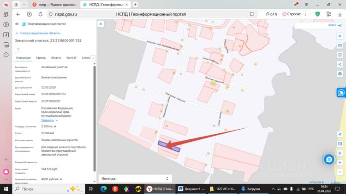346x194 pixels.
Task: Select the highlighted purple parcel on map
Action: tap(169, 147)
